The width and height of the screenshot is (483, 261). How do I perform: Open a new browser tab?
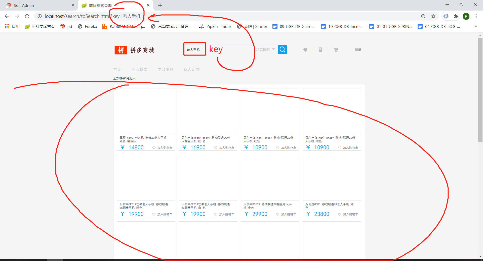click(160, 5)
